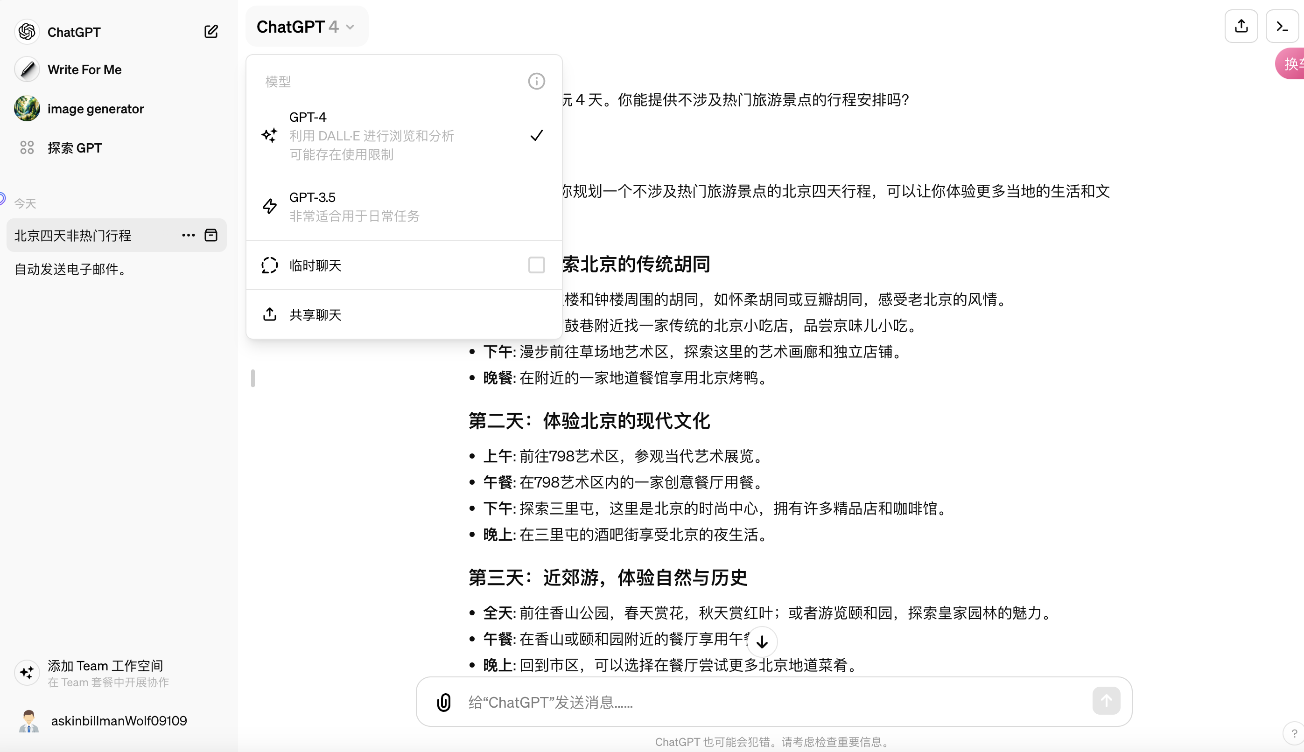Click 共享聊天 upload icon
This screenshot has height=752, width=1304.
(x=270, y=314)
